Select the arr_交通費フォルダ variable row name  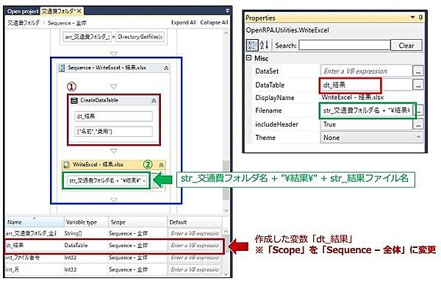(x=31, y=233)
